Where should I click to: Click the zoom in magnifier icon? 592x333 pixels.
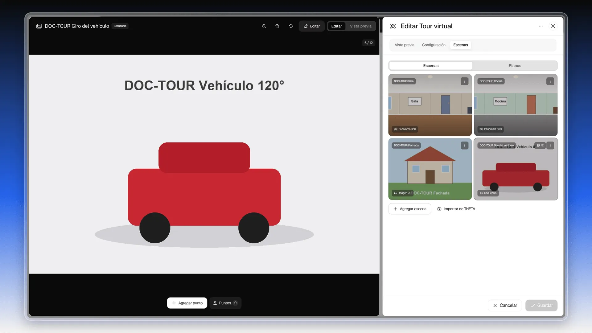click(277, 26)
